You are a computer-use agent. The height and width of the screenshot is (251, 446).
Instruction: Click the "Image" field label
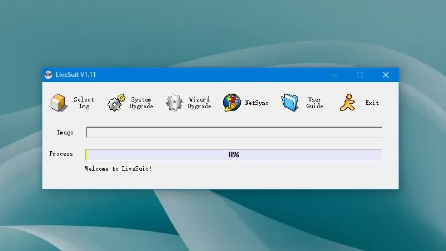(65, 133)
